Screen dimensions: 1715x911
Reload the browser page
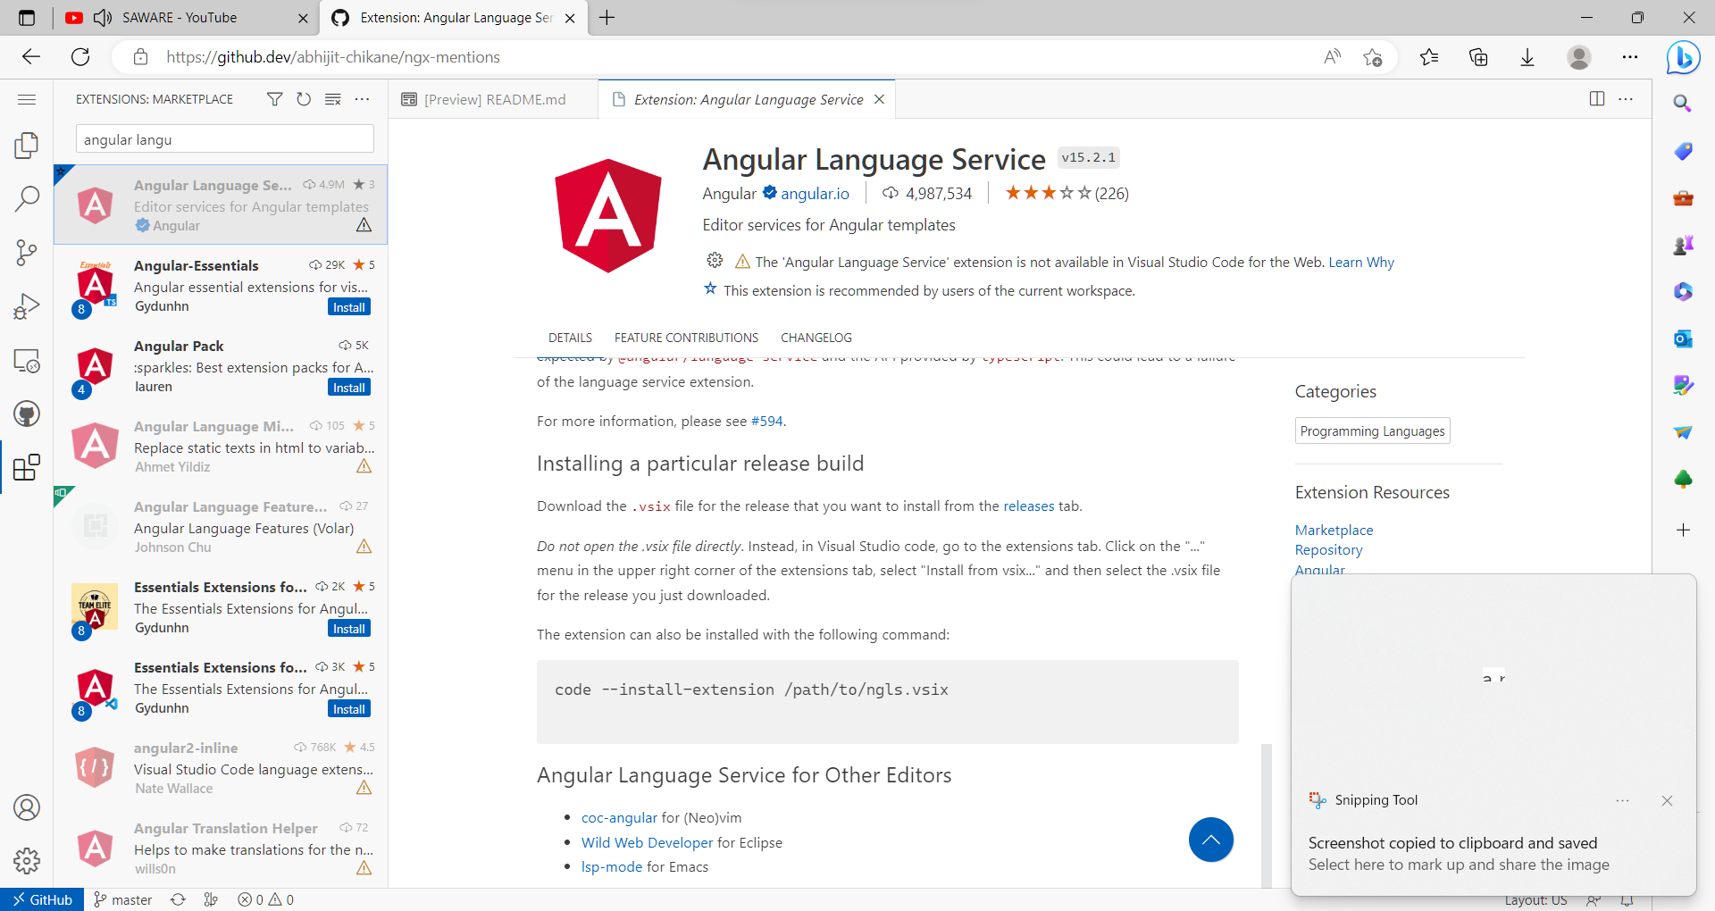[80, 57]
